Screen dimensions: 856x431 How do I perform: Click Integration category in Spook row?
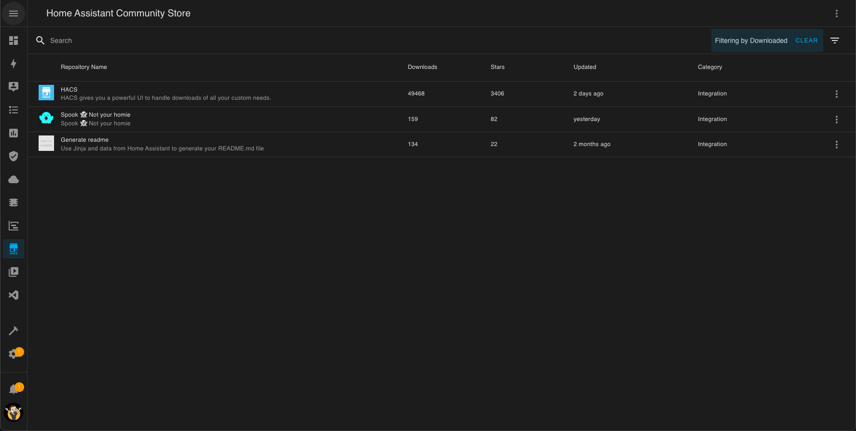[x=712, y=119]
